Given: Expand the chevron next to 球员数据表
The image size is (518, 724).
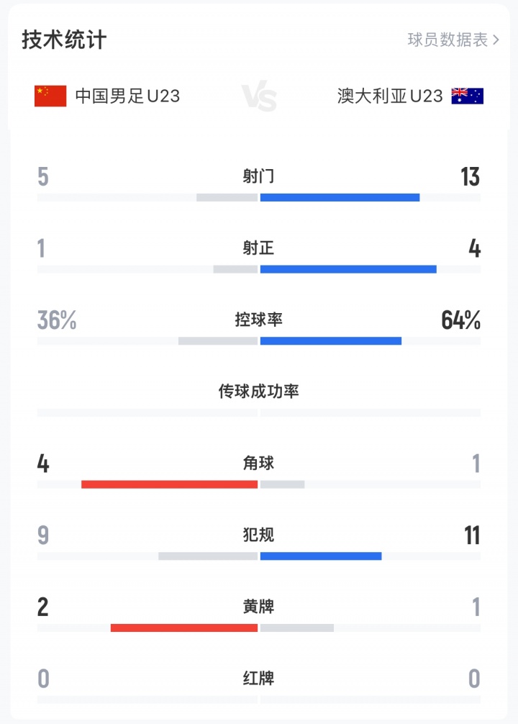Looking at the screenshot, I should tap(496, 40).
